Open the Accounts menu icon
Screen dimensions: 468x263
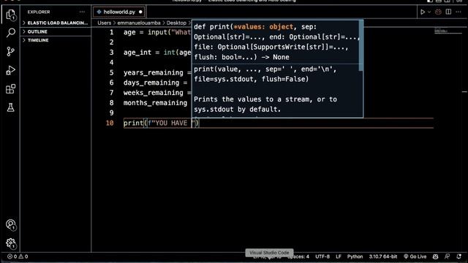(x=11, y=225)
